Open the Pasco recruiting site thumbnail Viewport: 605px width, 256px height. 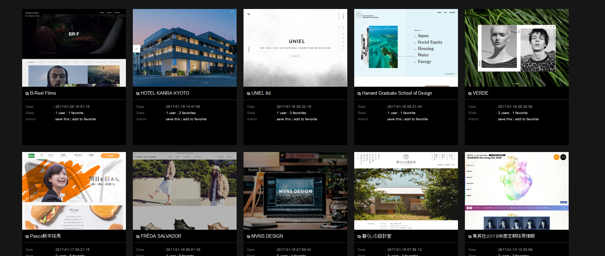[x=74, y=191]
